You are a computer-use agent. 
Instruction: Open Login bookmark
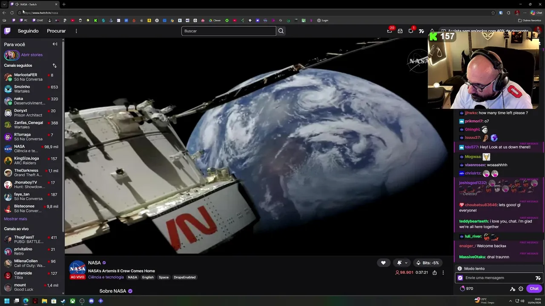click(322, 20)
